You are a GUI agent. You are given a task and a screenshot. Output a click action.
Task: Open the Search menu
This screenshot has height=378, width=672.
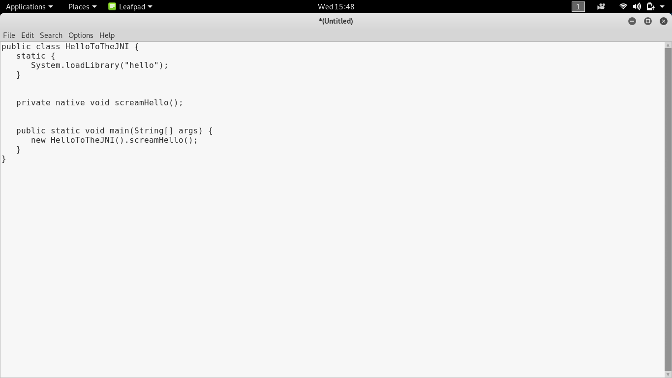coord(51,35)
